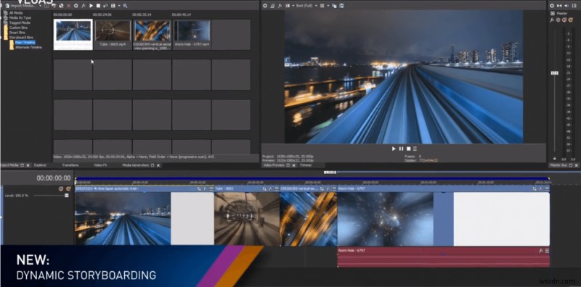Screen dimensions: 581x287
Task: Copy snapshot to clipboard icon in preview
Action: [335, 6]
